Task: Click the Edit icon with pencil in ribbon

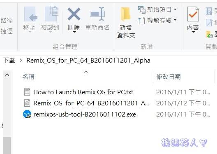Action: (209, 23)
